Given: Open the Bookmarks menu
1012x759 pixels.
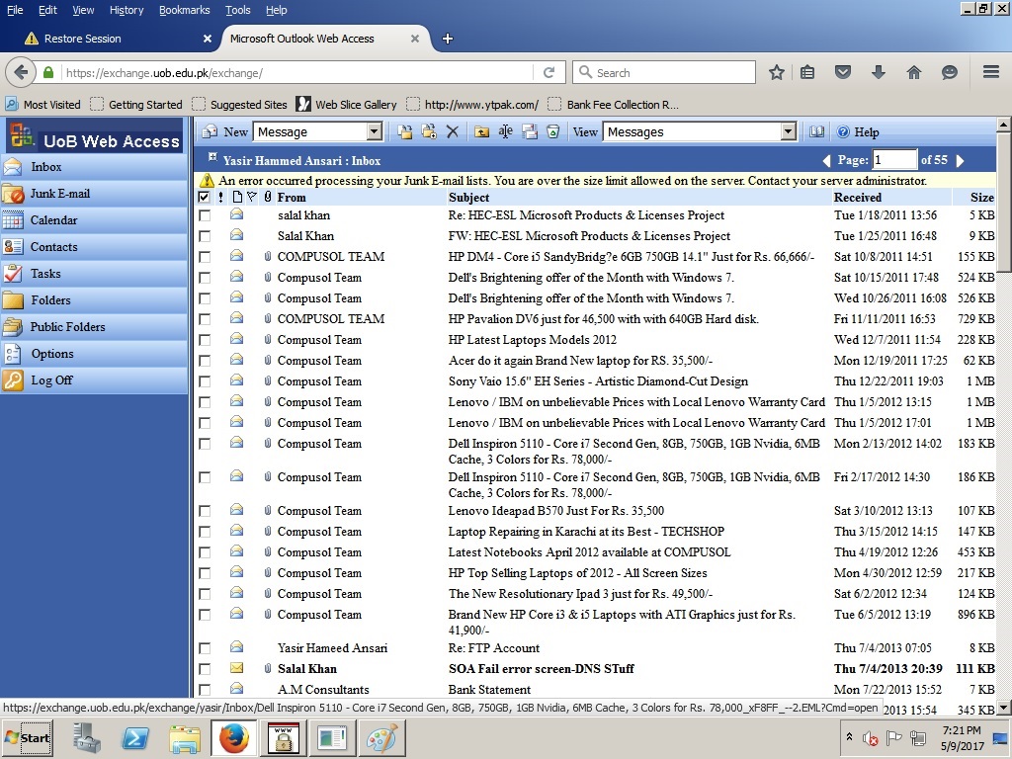Looking at the screenshot, I should pos(185,10).
